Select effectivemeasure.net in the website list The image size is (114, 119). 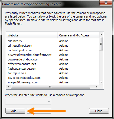(53, 64)
